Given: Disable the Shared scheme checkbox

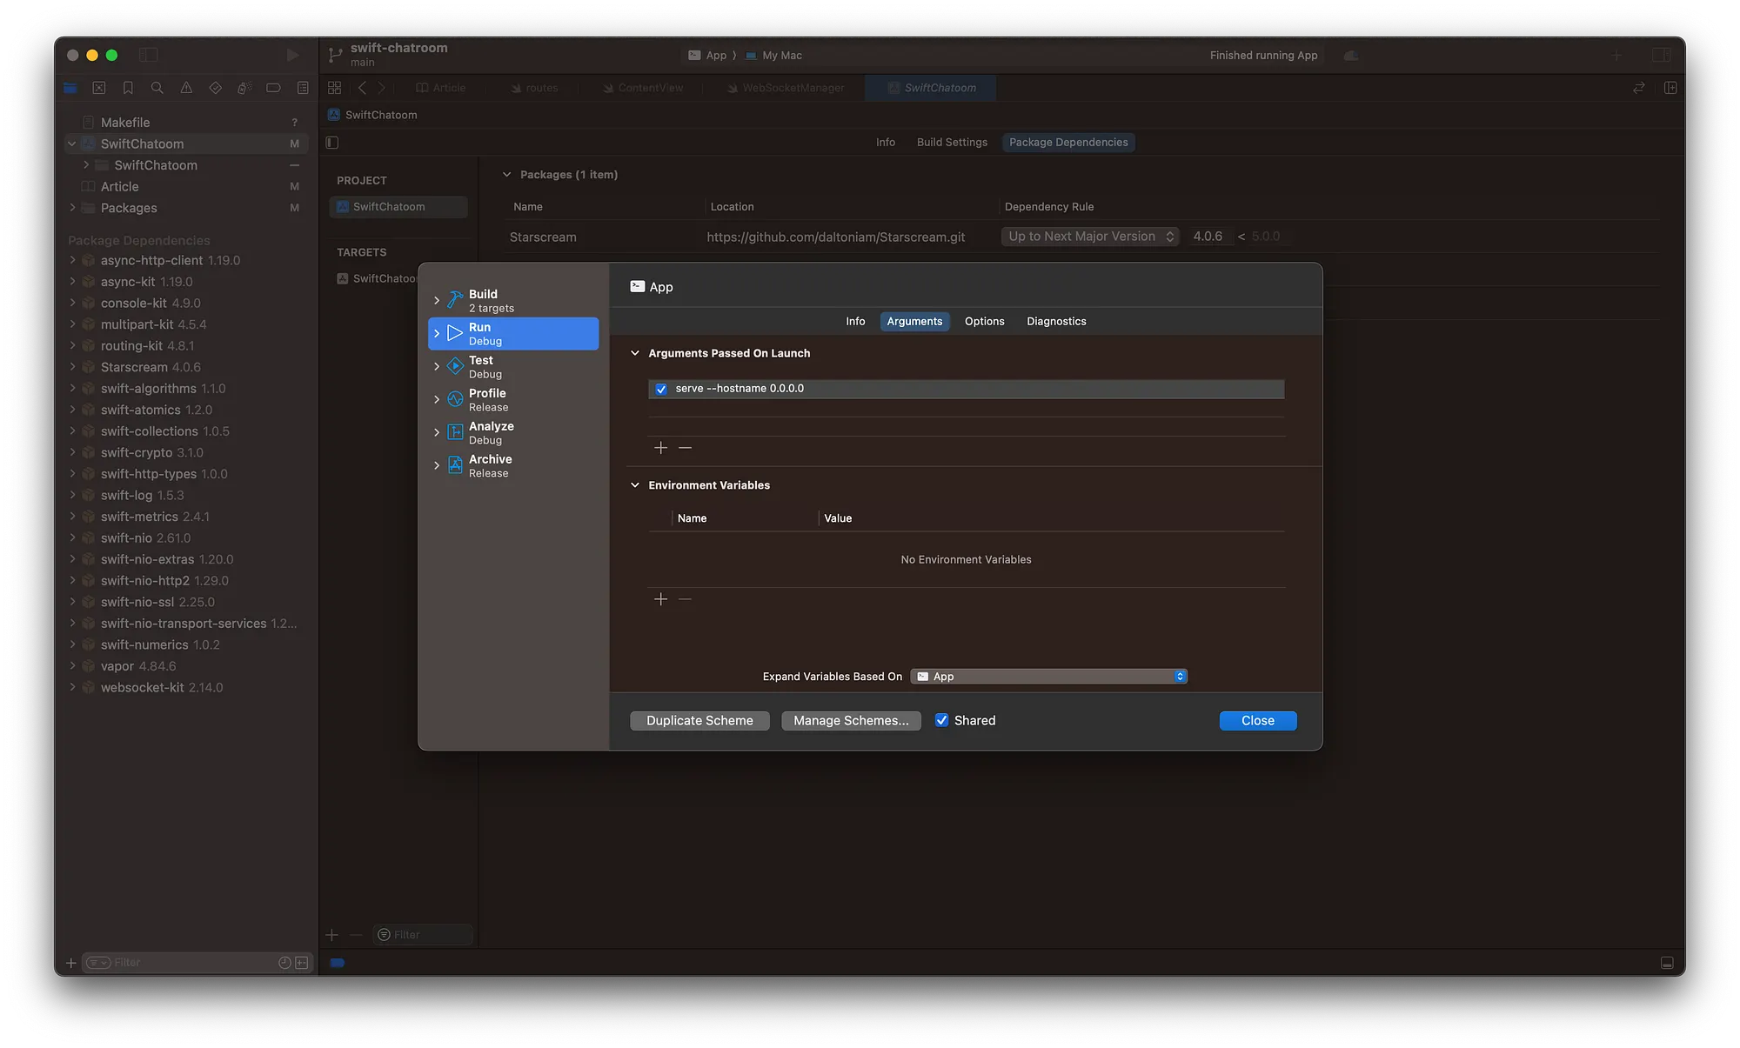Looking at the screenshot, I should tap(942, 720).
